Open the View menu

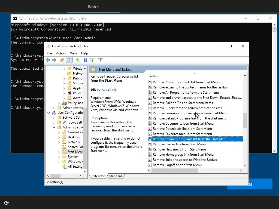coord(73,53)
